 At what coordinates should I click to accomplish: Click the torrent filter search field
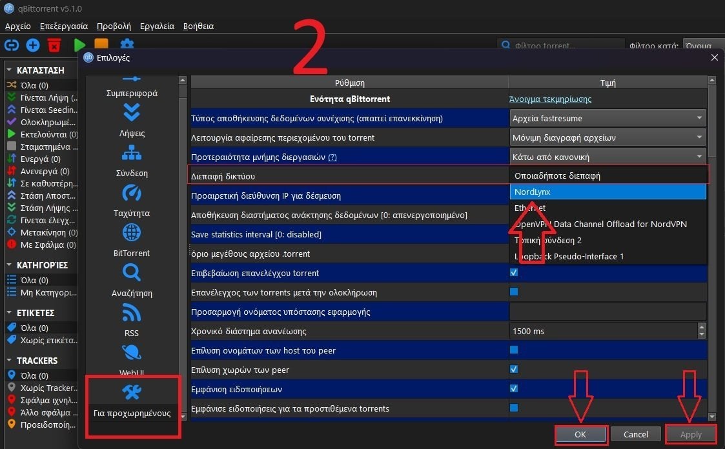tap(560, 45)
